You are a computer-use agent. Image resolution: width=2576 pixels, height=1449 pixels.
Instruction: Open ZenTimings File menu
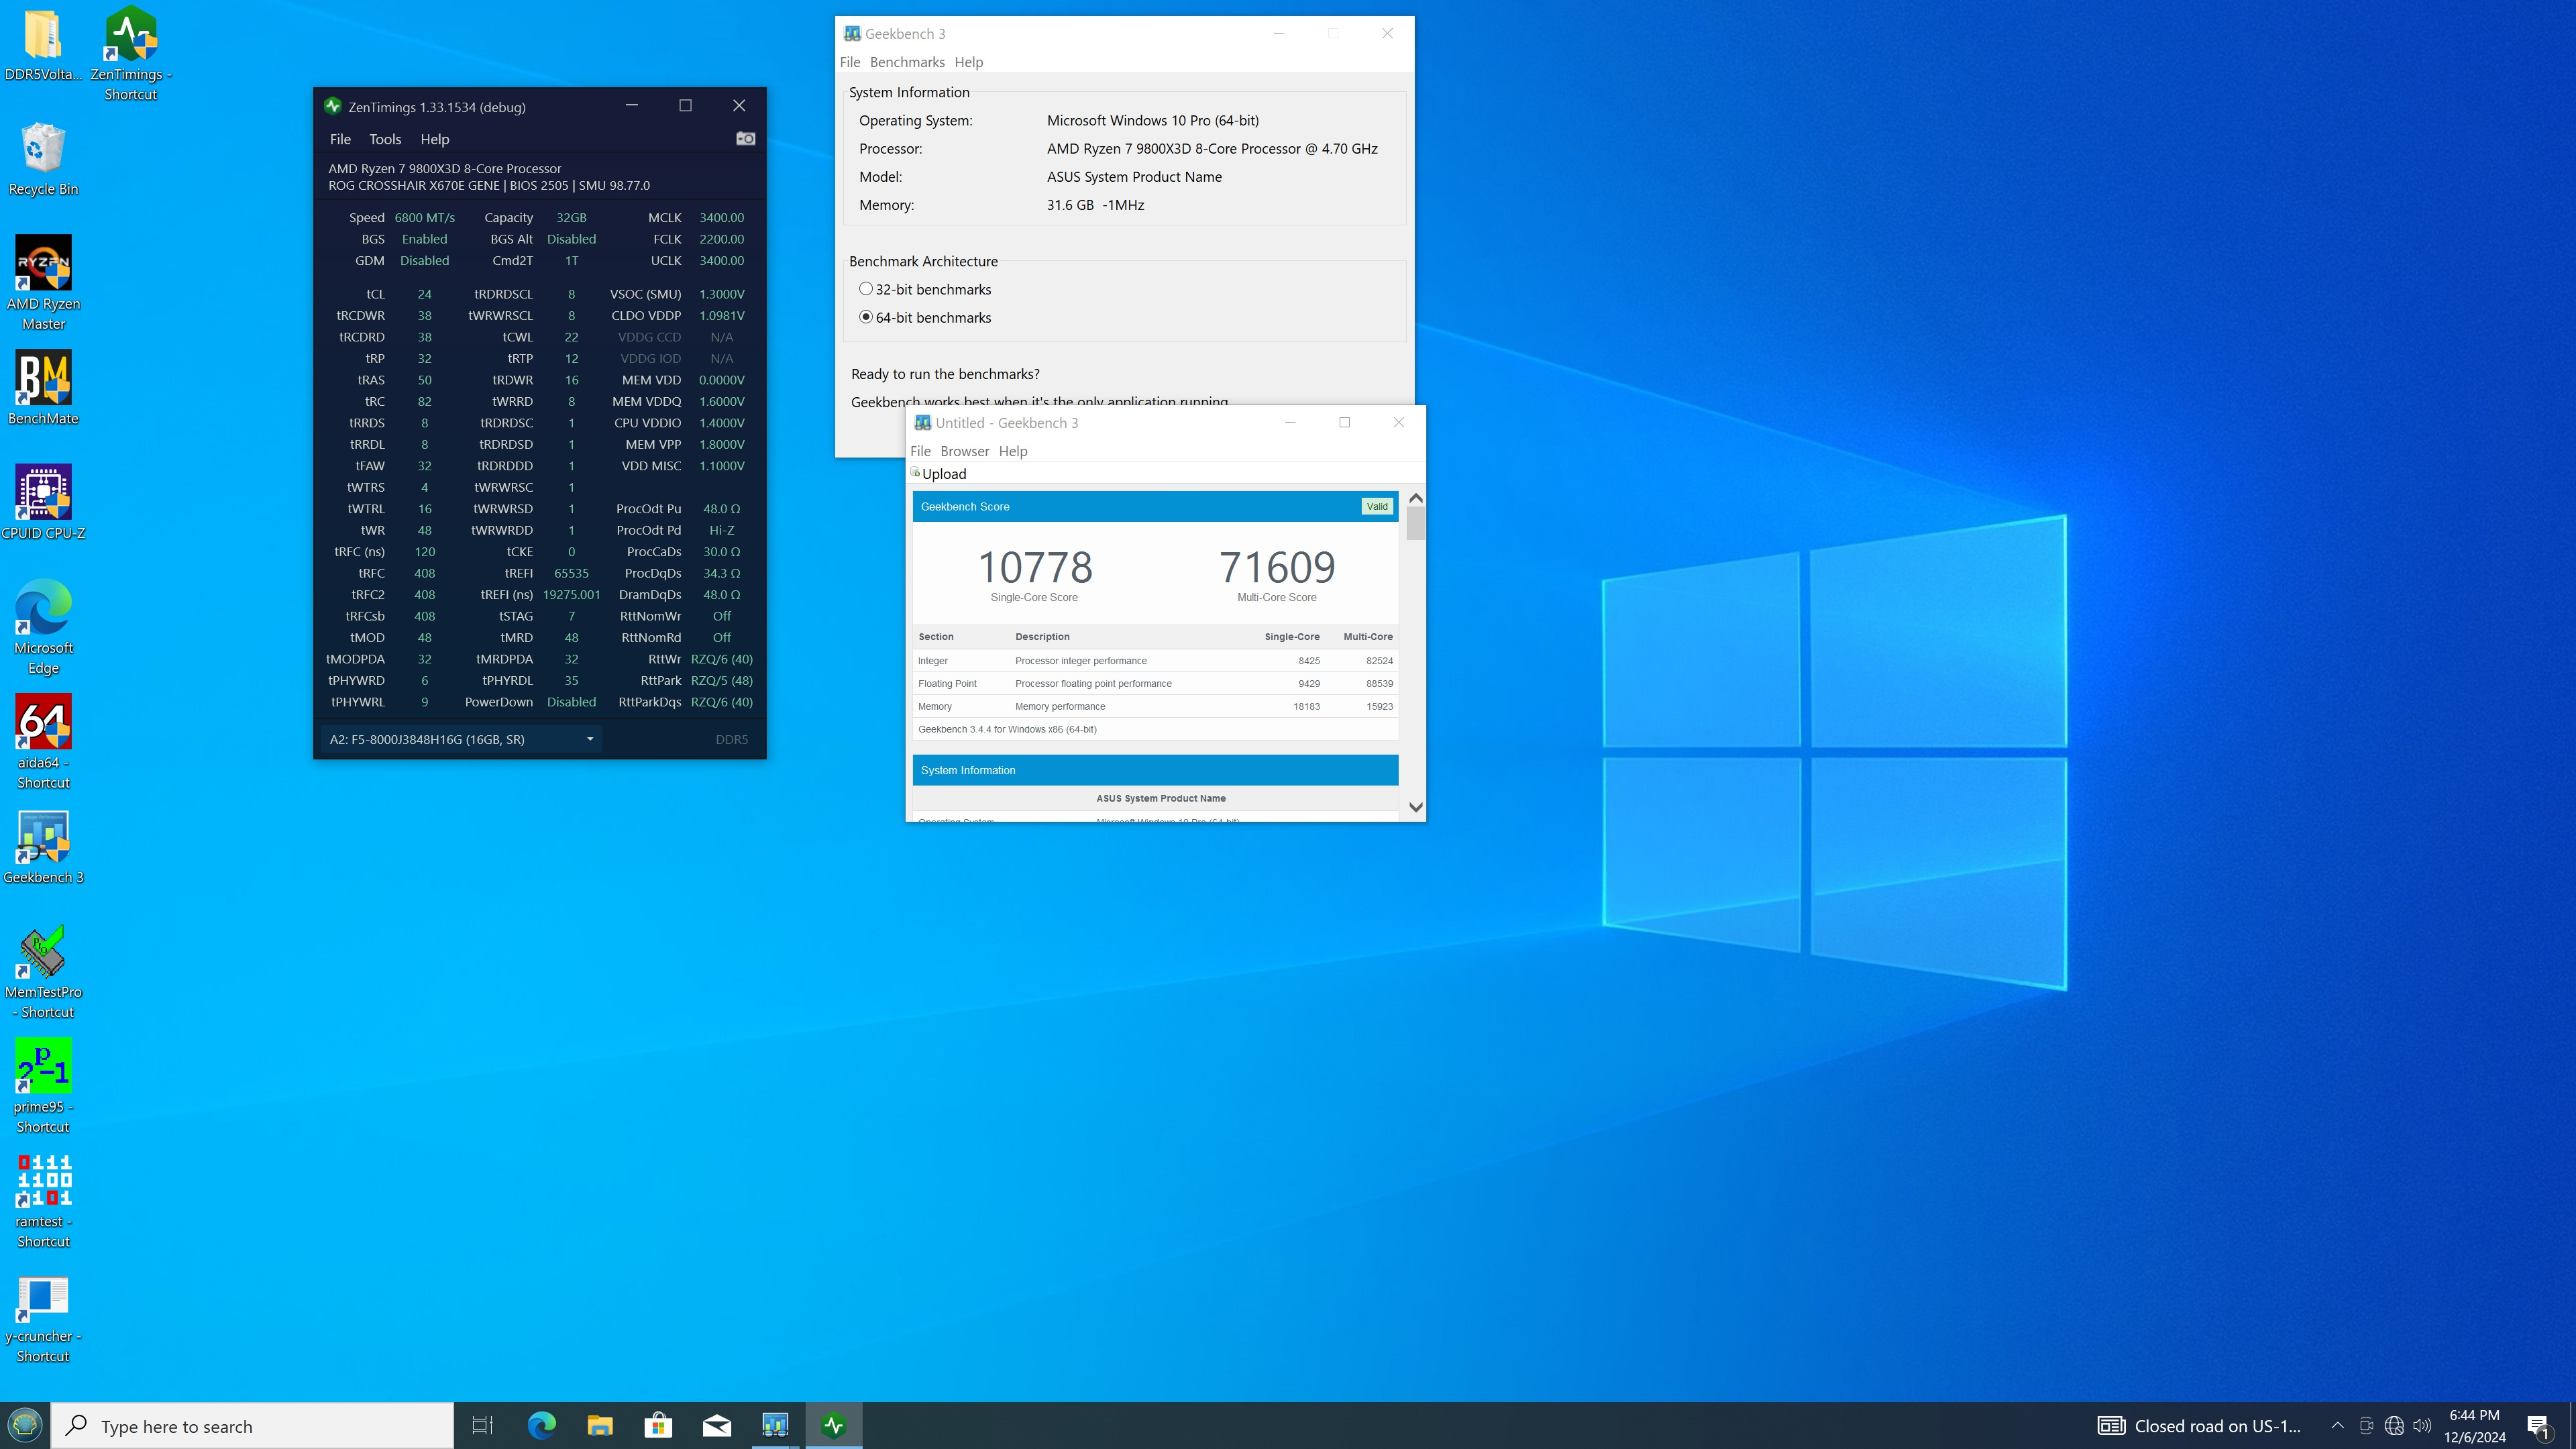[x=340, y=139]
